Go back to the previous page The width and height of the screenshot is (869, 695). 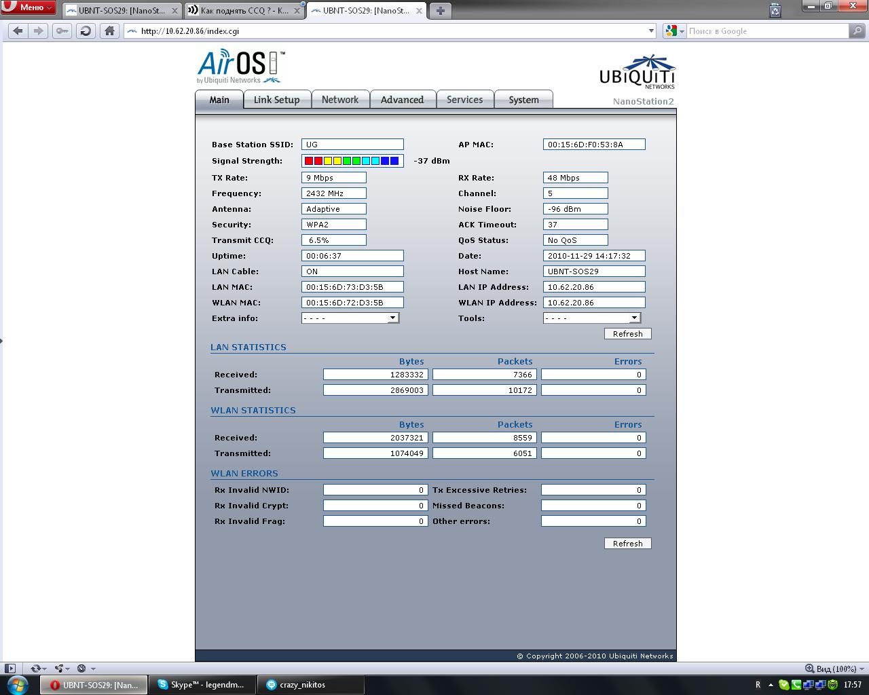[18, 31]
